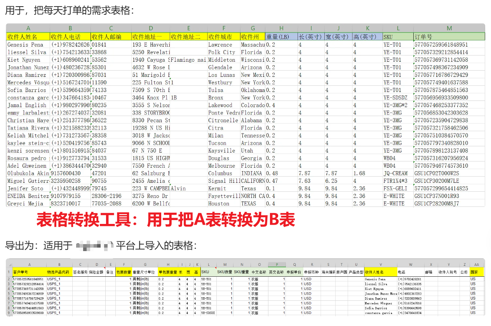491x326 pixels.
Task: Click the 长(英寸) header cell
Action: 311,37
